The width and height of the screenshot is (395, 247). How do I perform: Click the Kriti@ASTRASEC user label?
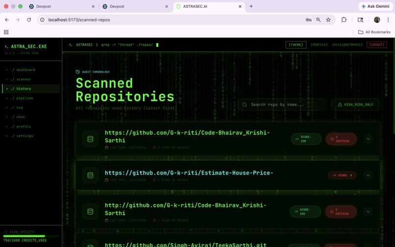(x=347, y=45)
